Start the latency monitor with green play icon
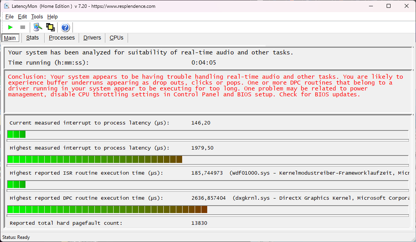The width and height of the screenshot is (416, 242). point(11,27)
